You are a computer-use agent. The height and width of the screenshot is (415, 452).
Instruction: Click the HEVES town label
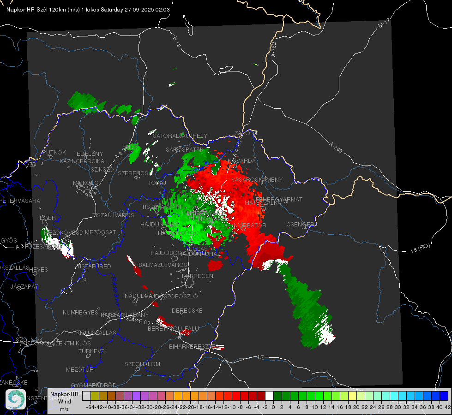click(39, 270)
